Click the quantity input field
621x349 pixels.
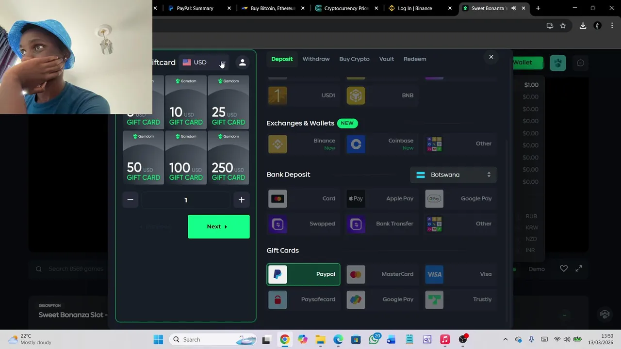pyautogui.click(x=186, y=200)
